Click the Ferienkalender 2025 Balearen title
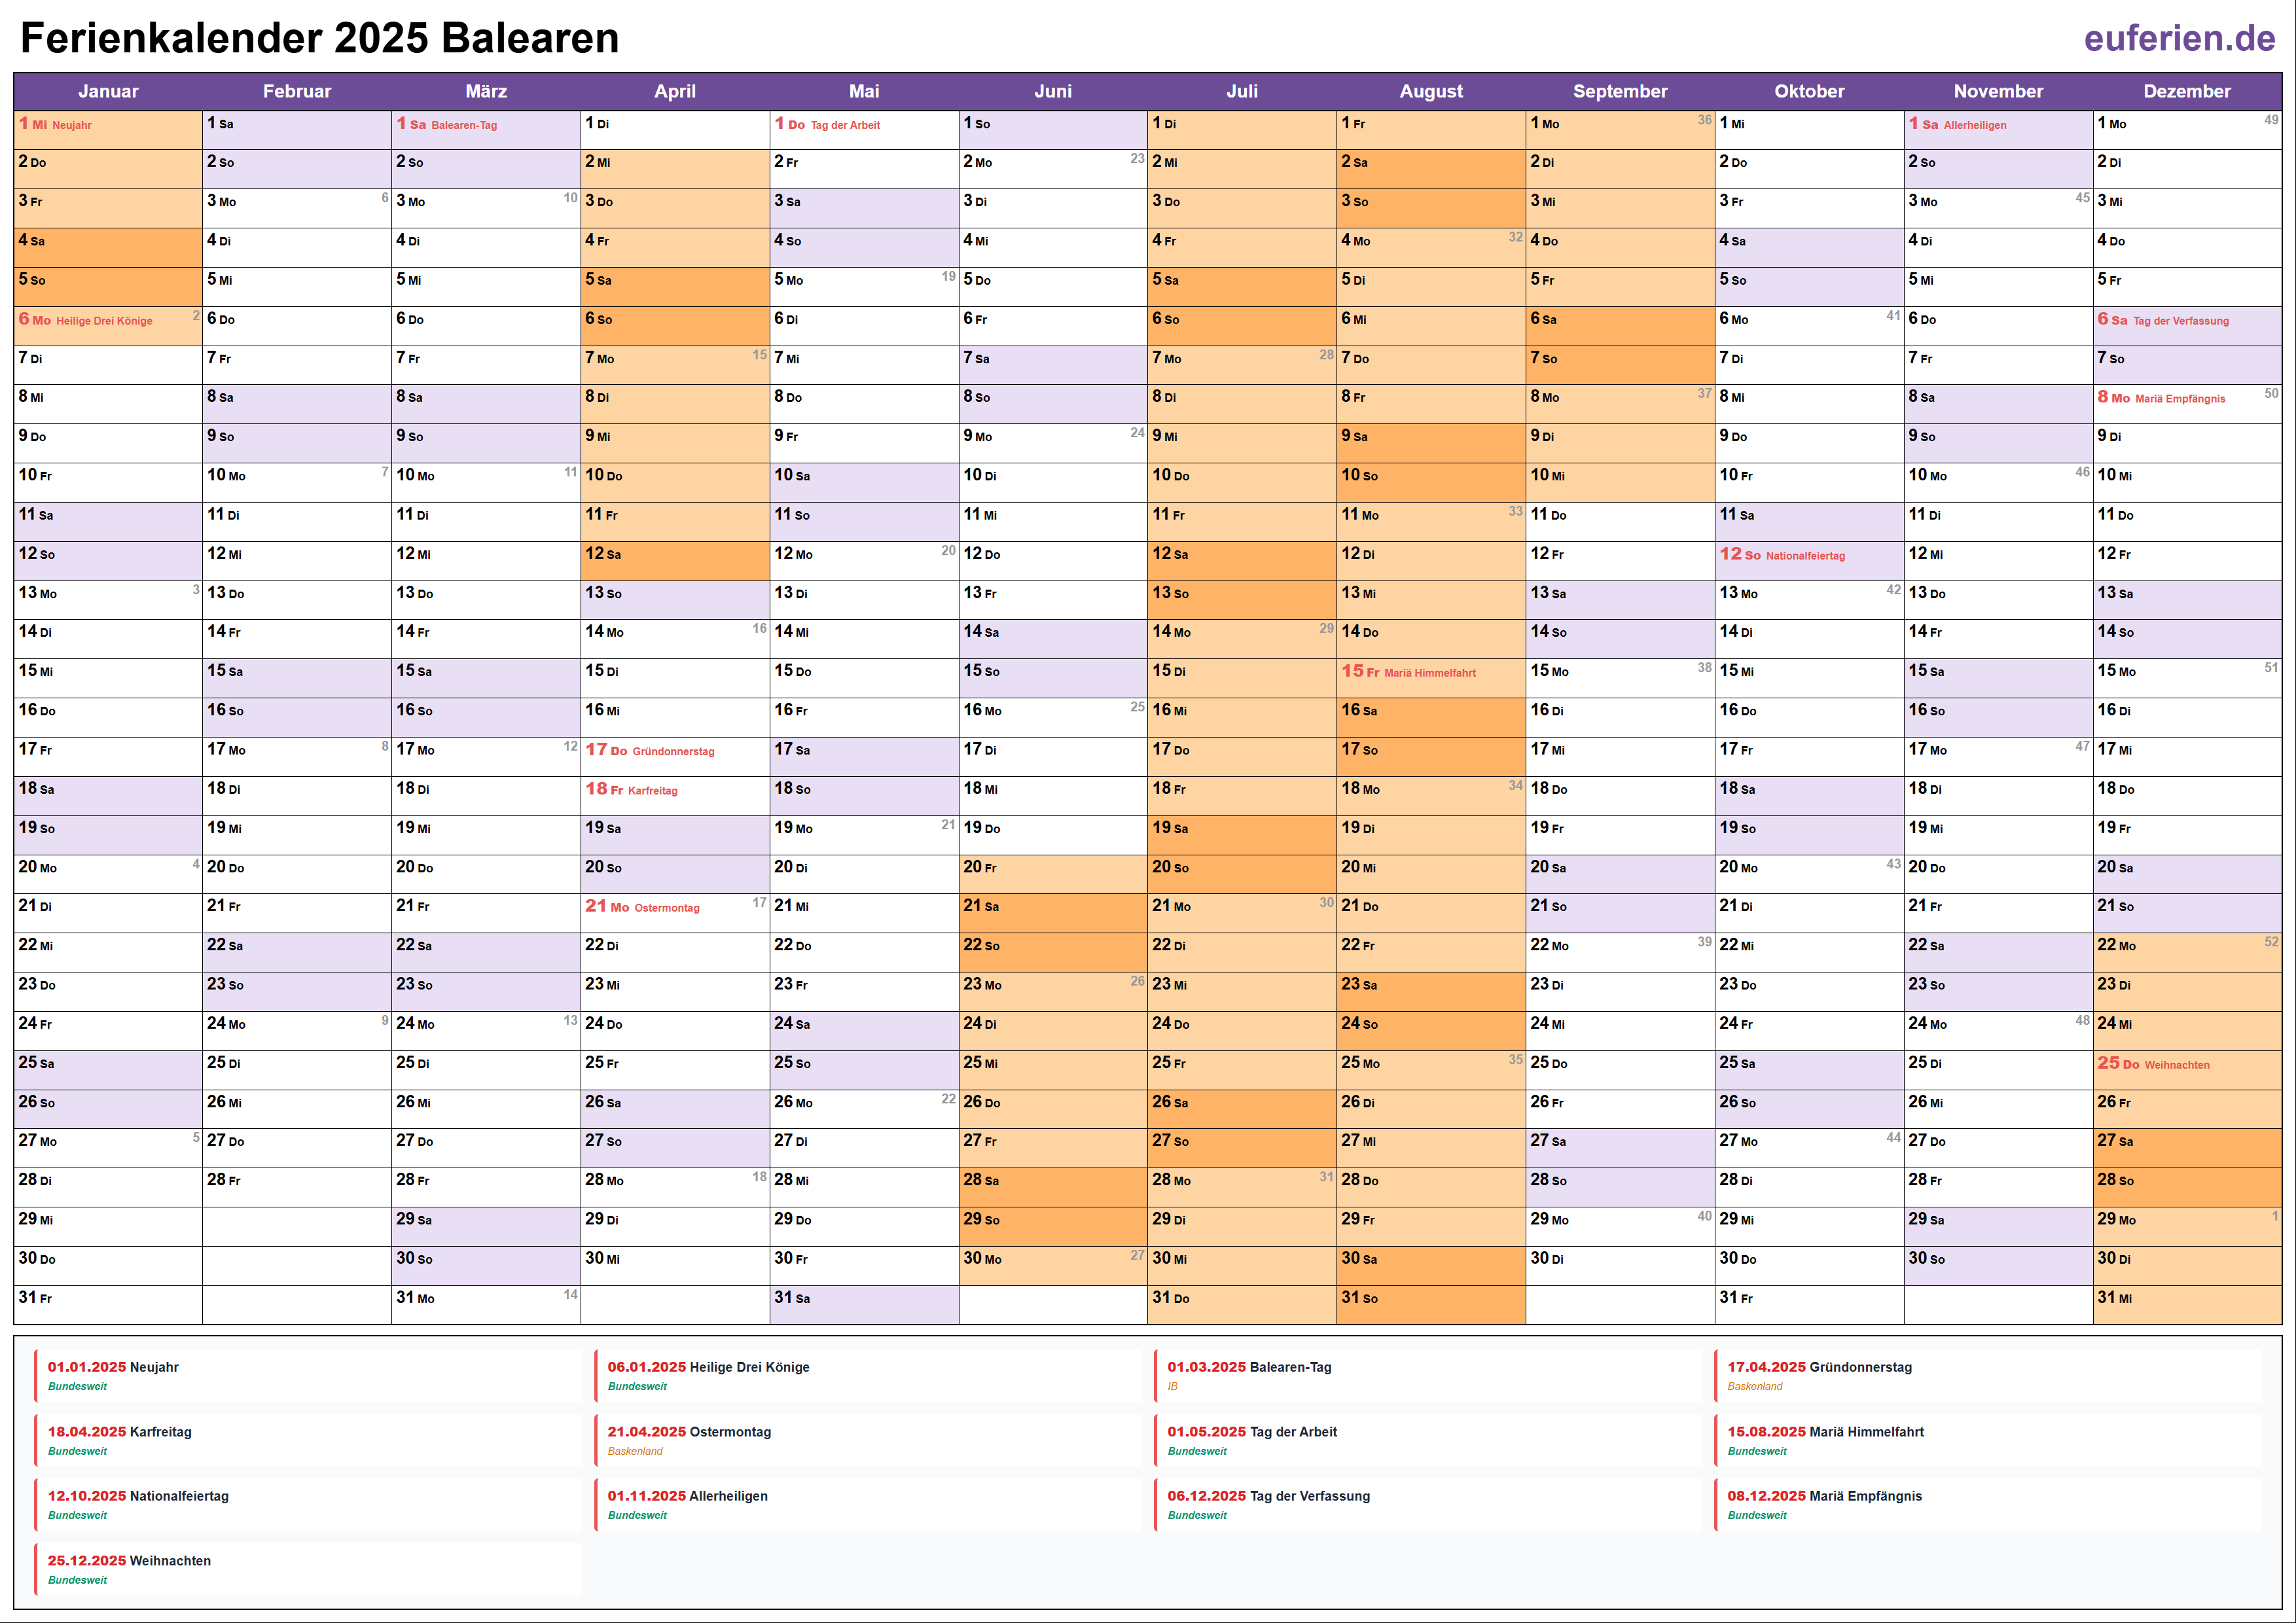The image size is (2296, 1623). click(320, 38)
